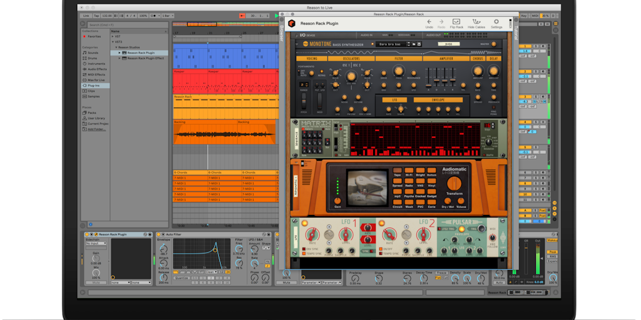Click Add Folder link in Places
The image size is (641, 320).
(96, 129)
